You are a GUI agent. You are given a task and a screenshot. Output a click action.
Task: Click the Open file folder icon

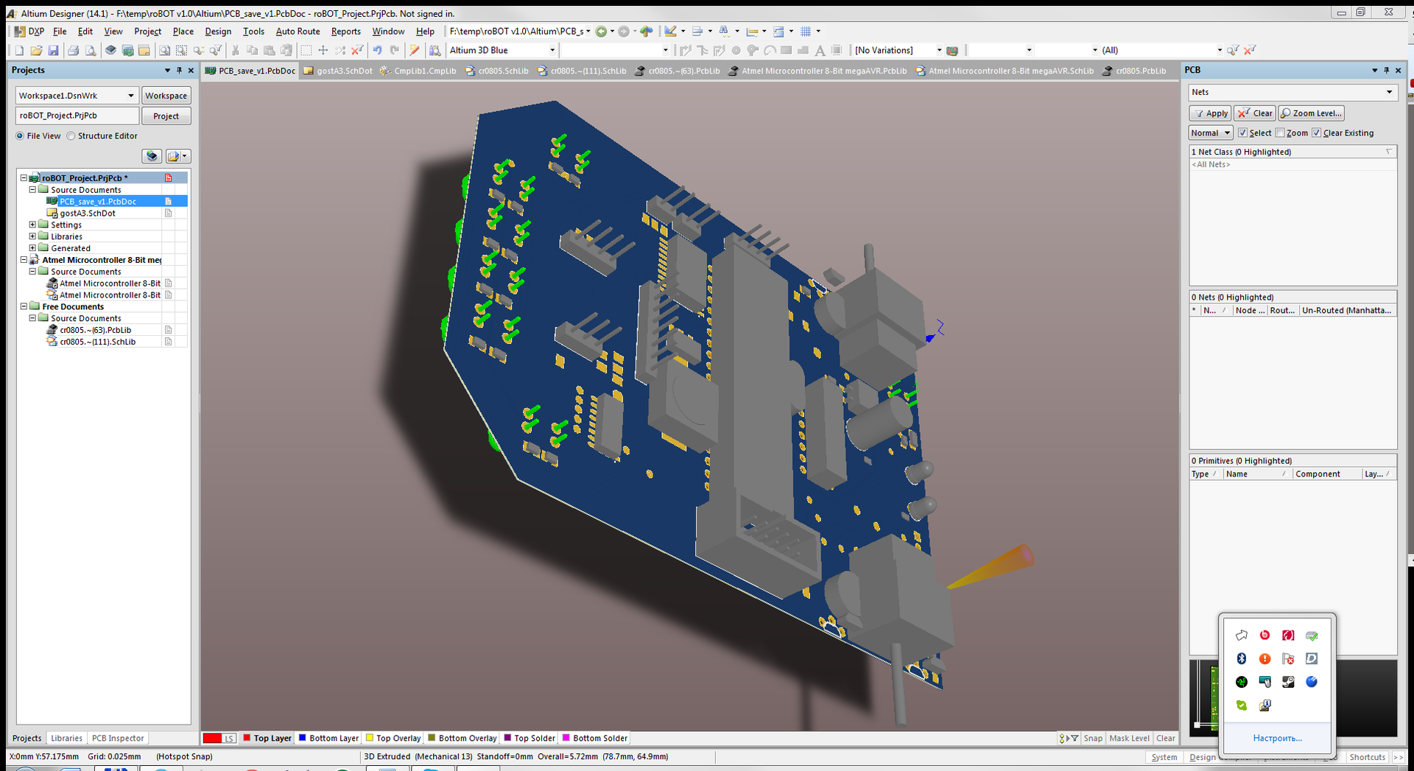[36, 50]
